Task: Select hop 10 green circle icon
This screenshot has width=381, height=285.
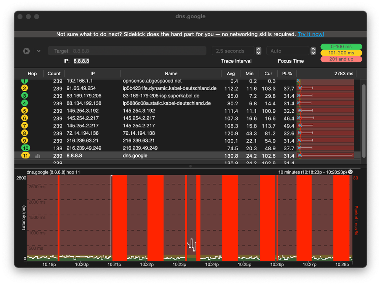Action: tap(26, 148)
